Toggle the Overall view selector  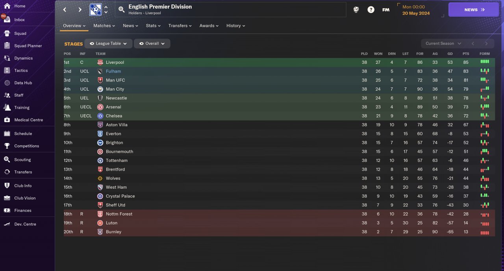click(x=152, y=43)
